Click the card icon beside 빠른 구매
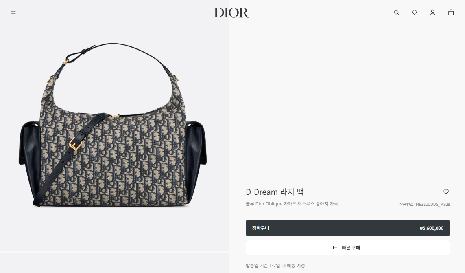The image size is (465, 273). tap(336, 247)
